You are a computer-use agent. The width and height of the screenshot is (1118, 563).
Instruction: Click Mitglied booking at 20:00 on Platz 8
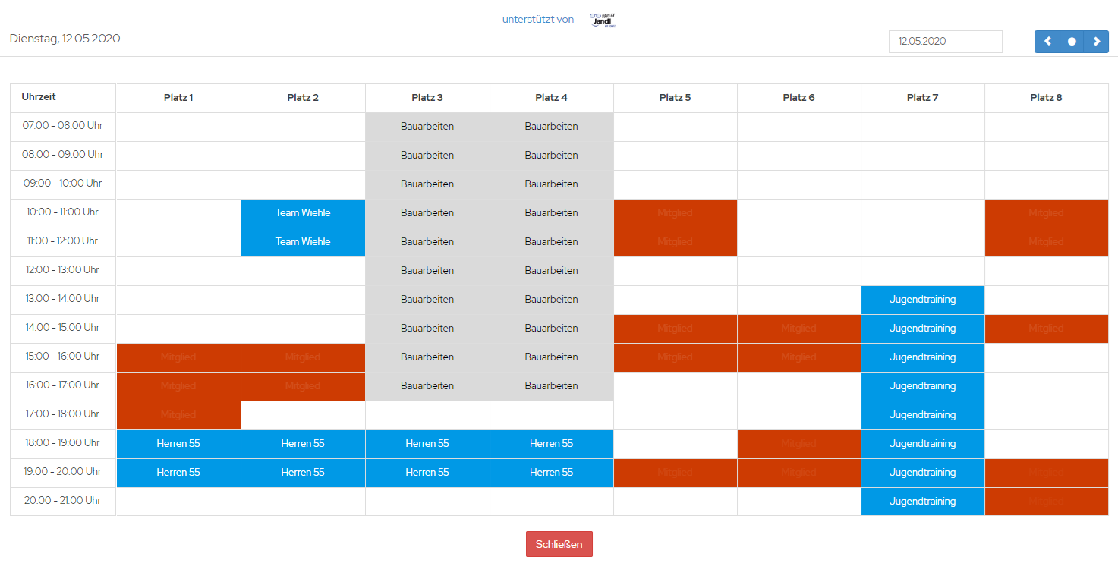[x=1046, y=502]
